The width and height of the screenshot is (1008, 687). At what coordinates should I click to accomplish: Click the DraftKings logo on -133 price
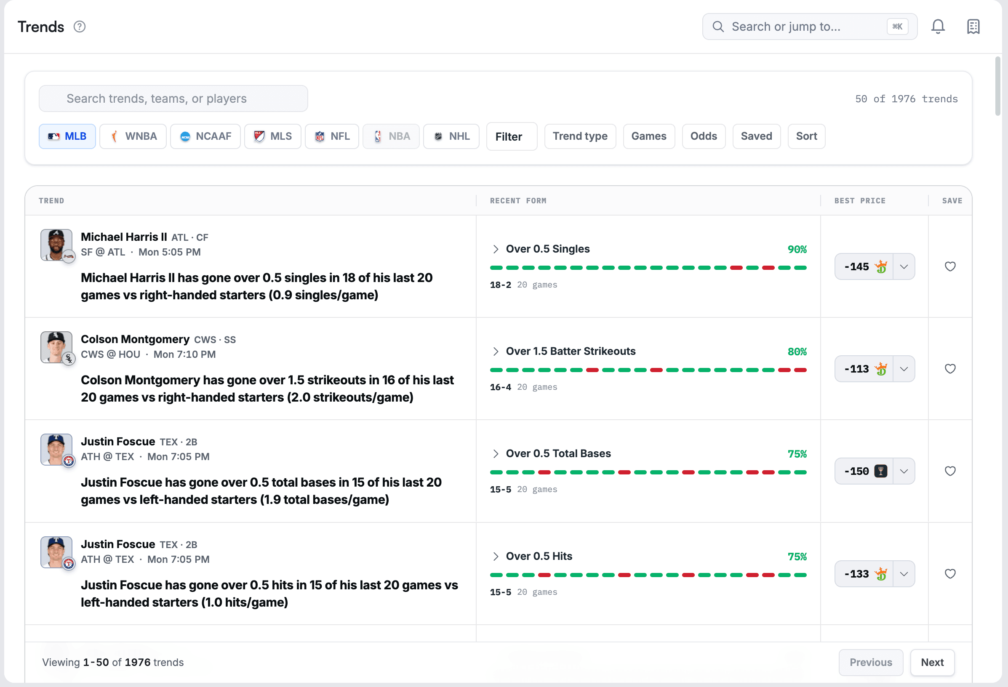click(x=881, y=574)
